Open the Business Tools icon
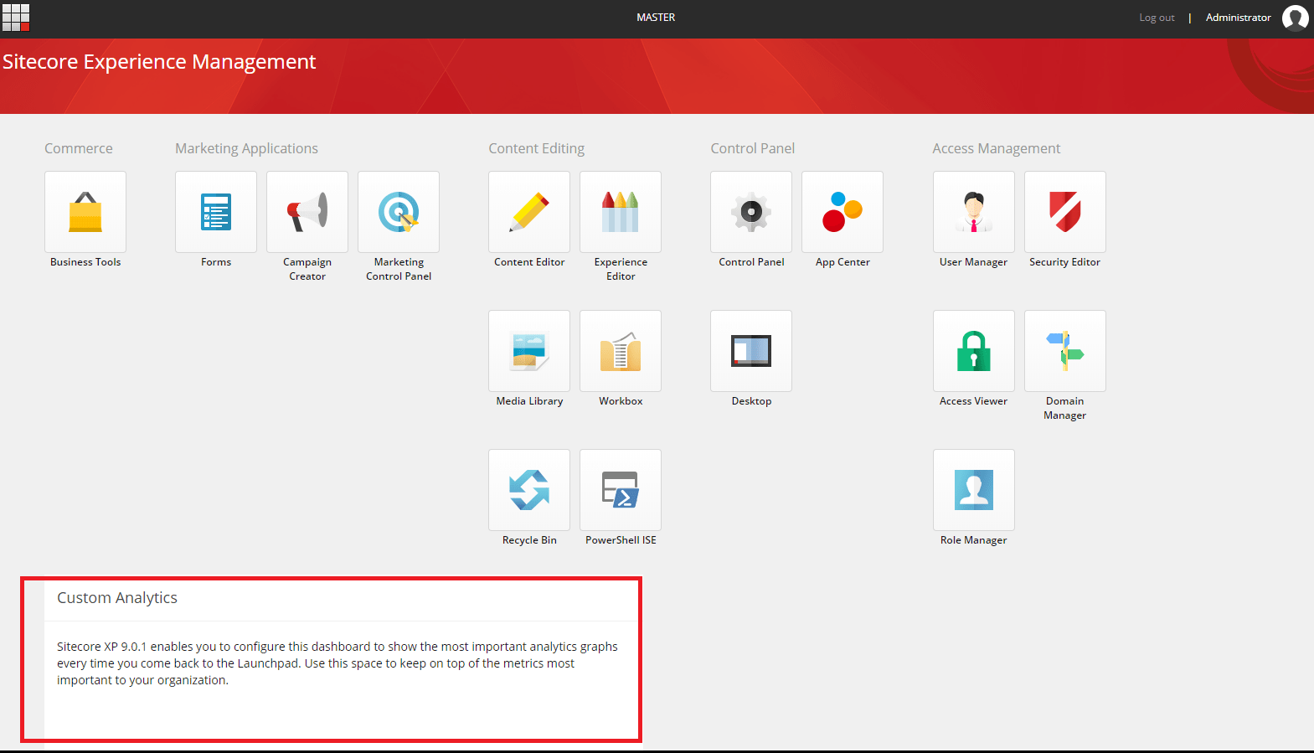 pyautogui.click(x=85, y=212)
